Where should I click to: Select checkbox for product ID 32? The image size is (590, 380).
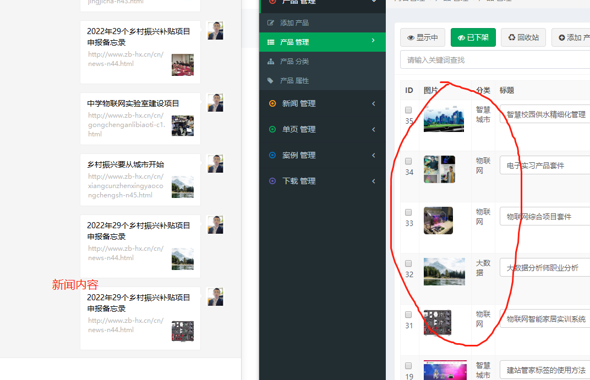point(408,263)
